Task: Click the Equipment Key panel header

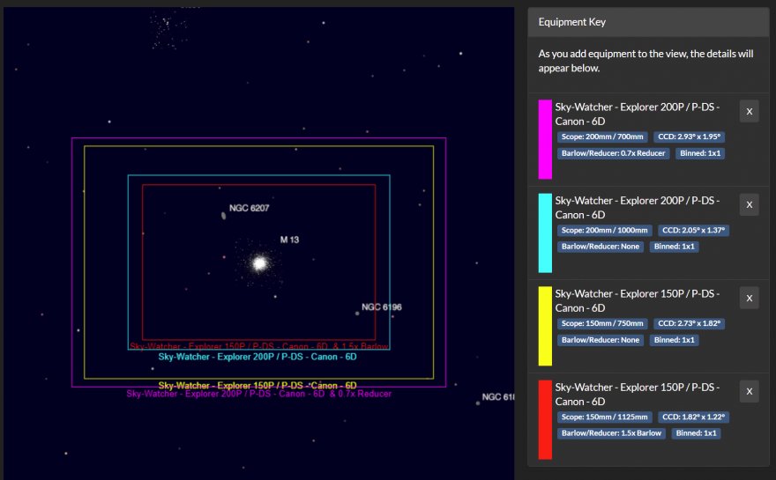Action: (648, 22)
